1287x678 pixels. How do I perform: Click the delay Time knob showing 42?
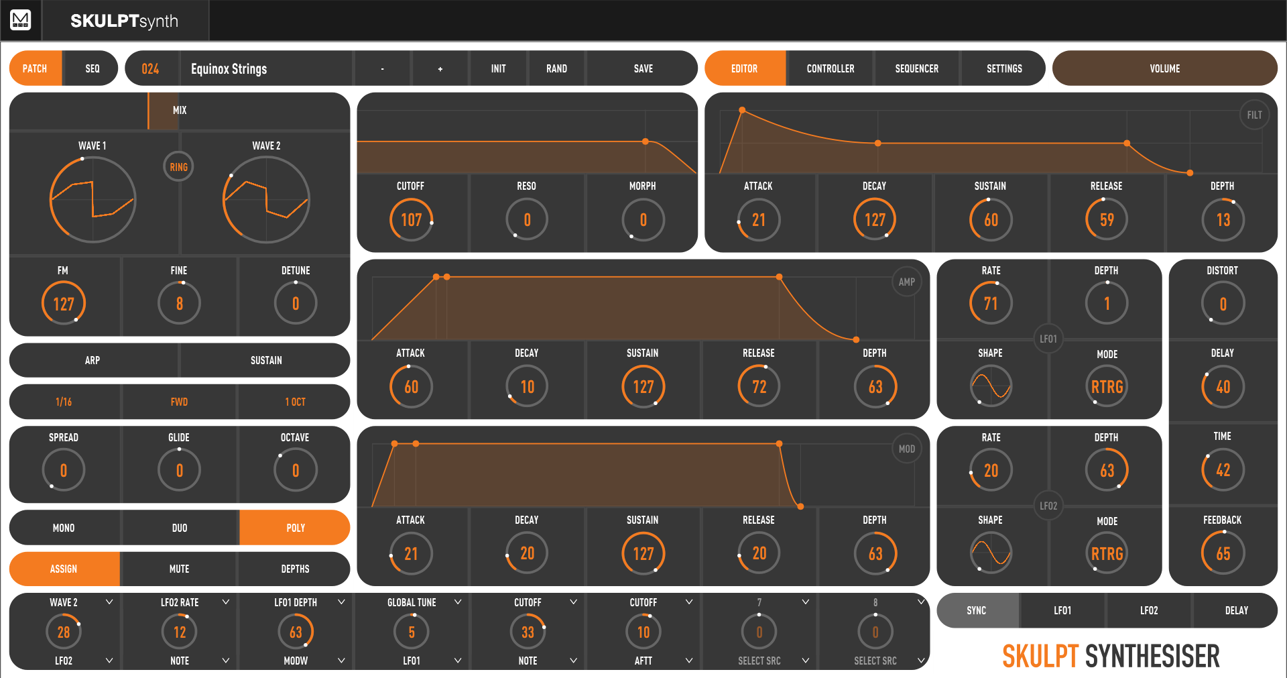1223,470
